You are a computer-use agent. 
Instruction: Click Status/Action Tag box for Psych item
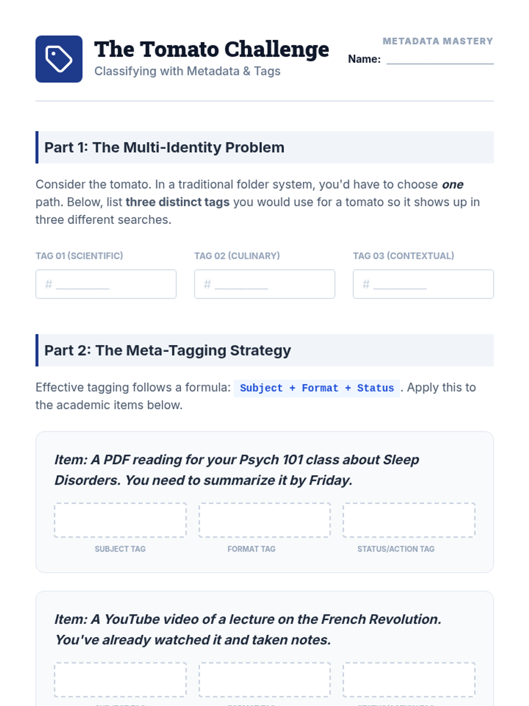tap(409, 520)
